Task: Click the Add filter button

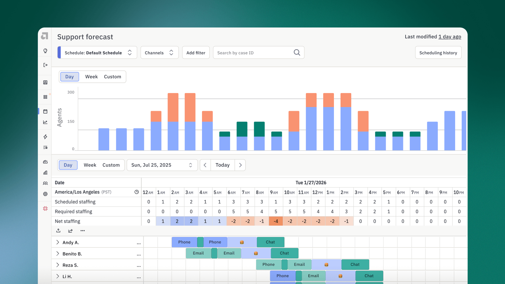Action: pyautogui.click(x=196, y=52)
